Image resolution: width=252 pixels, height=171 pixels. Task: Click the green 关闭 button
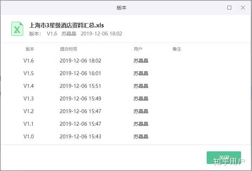pyautogui.click(x=224, y=158)
